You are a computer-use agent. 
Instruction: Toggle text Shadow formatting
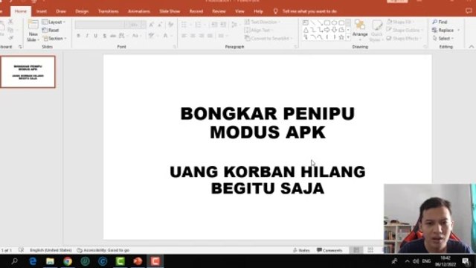point(104,36)
